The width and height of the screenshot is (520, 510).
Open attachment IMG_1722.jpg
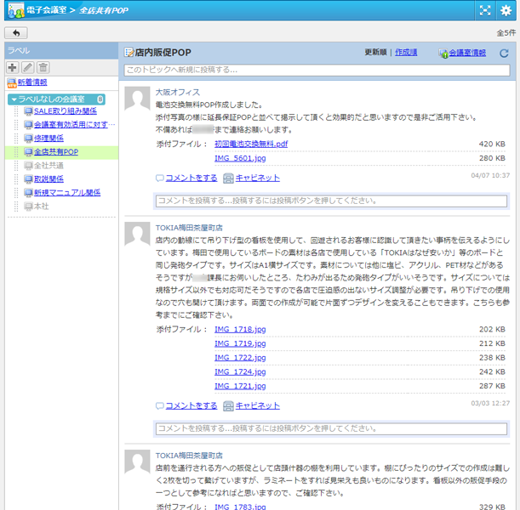240,358
